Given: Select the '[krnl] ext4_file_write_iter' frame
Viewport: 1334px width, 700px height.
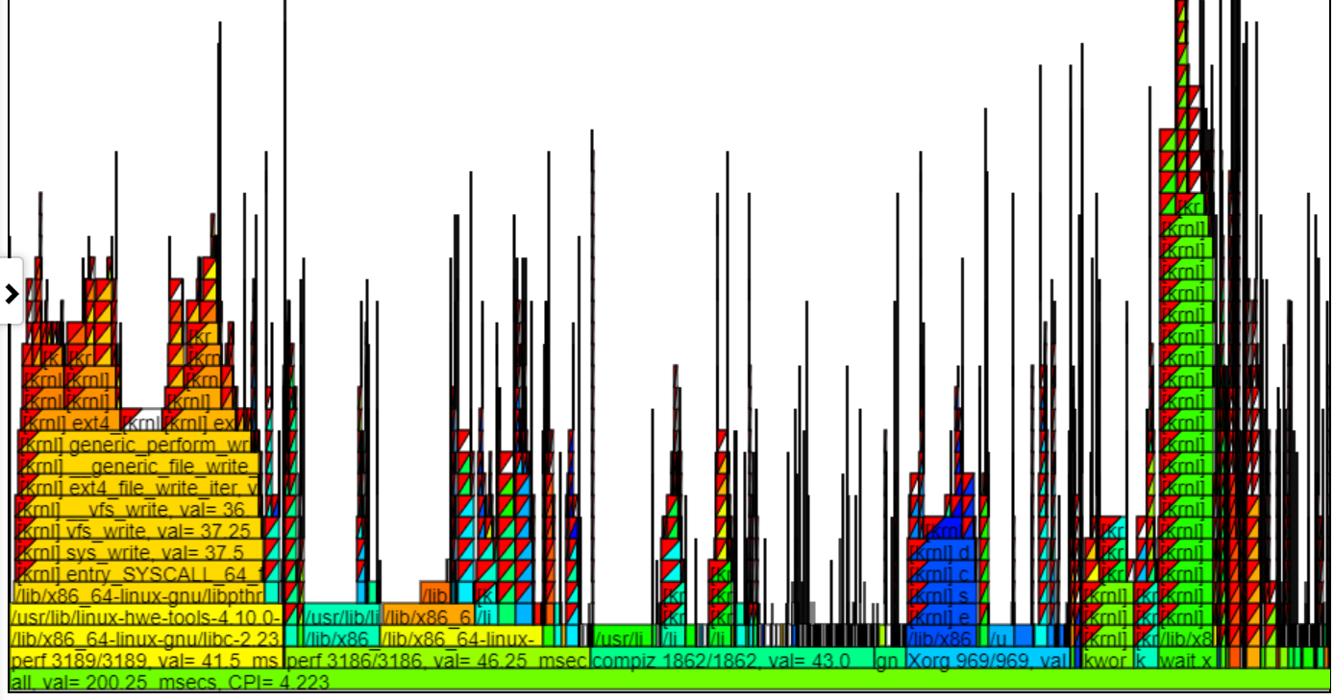Looking at the screenshot, I should click(x=139, y=487).
